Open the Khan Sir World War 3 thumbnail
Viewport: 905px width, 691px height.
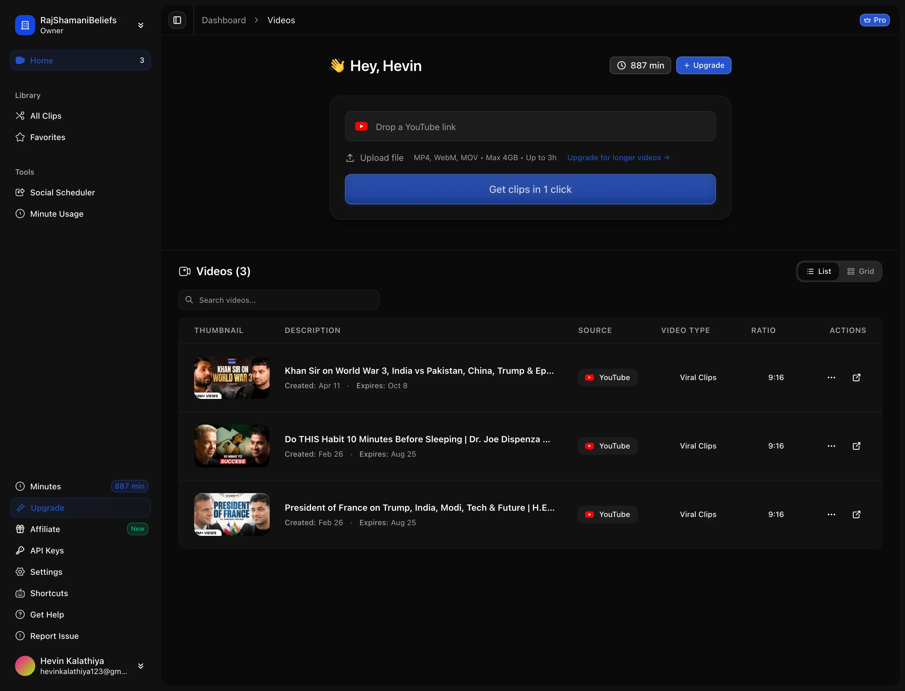(x=232, y=378)
